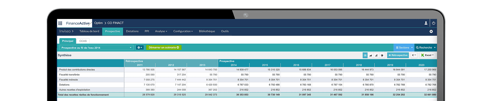Switch to the CCAS tab
This screenshot has height=101, width=487.
pos(83,41)
